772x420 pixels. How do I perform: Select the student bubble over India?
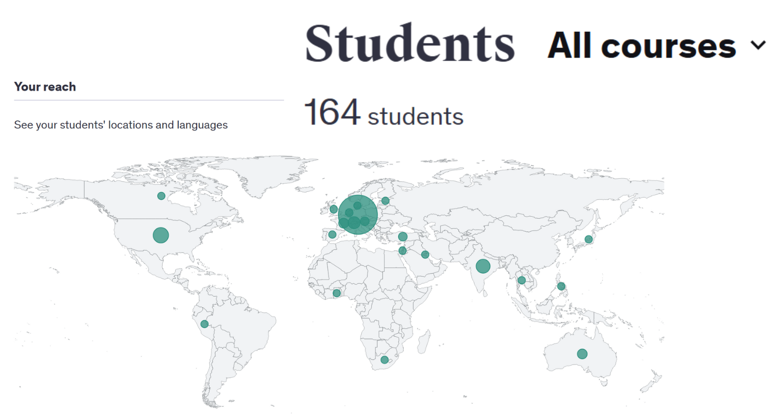point(483,266)
